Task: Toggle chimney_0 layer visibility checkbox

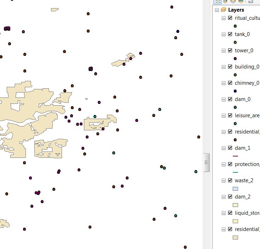Action: [x=230, y=83]
